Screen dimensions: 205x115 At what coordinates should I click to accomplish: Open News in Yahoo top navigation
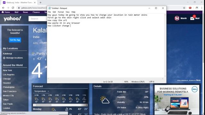[x=25, y=12]
